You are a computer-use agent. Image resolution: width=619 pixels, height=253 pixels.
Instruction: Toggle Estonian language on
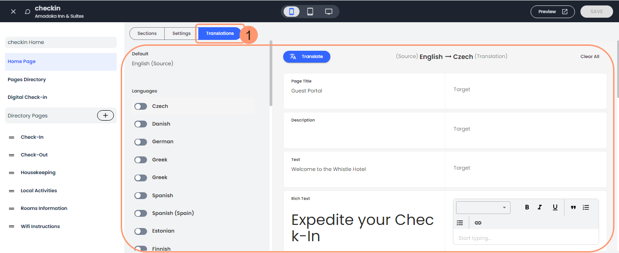[x=141, y=231]
